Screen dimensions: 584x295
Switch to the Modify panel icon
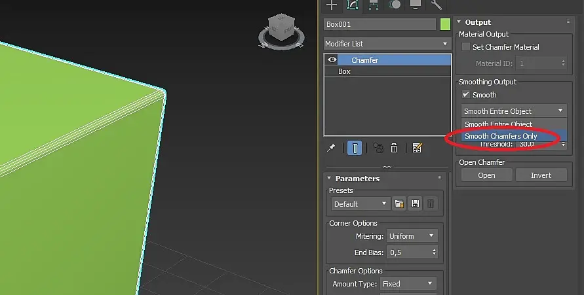coord(353,5)
